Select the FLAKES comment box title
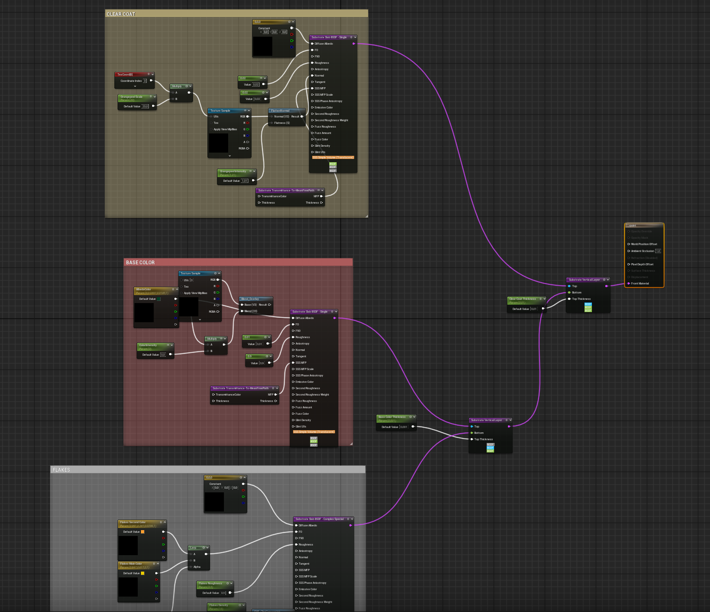This screenshot has height=612, width=710. 62,470
